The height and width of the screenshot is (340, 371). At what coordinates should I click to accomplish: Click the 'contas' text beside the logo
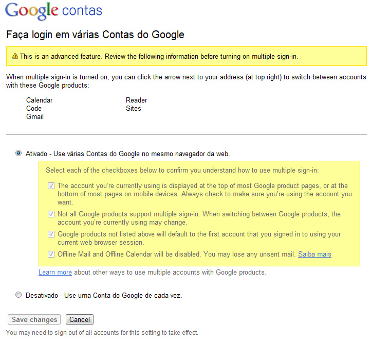coord(82,11)
